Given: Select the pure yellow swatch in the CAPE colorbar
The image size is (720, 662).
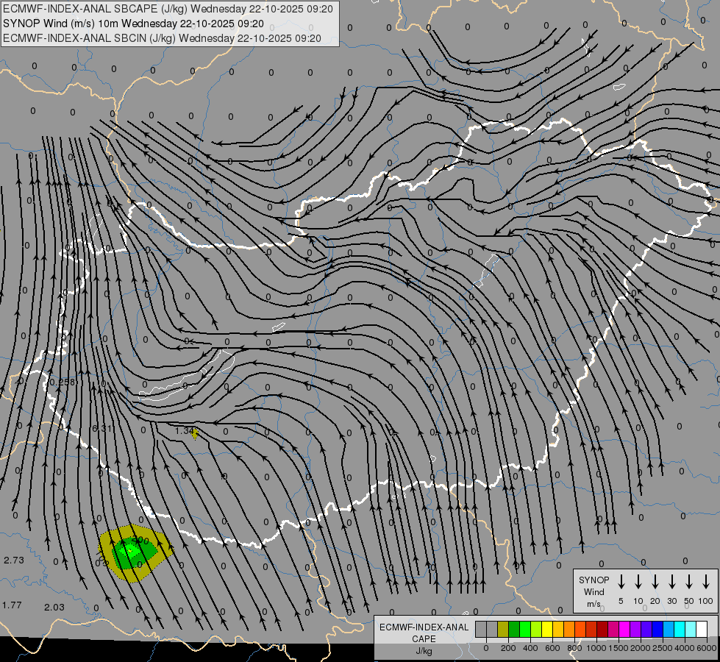Looking at the screenshot, I should point(547,629).
